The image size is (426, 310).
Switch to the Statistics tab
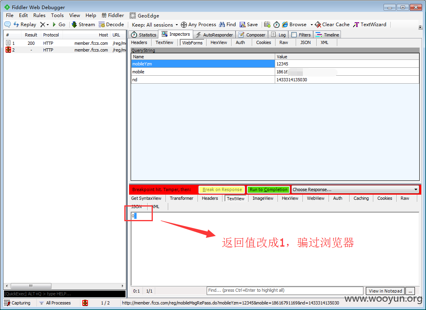144,35
